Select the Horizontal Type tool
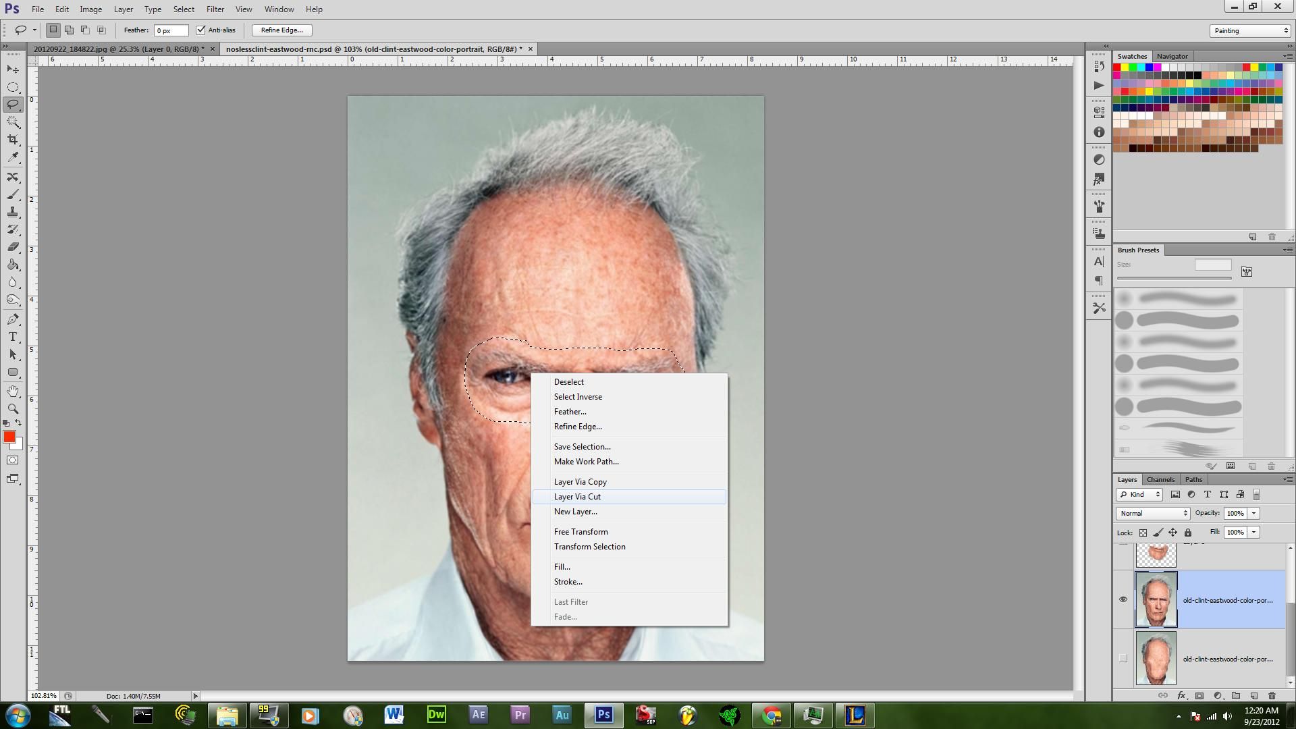The image size is (1296, 729). click(x=13, y=337)
